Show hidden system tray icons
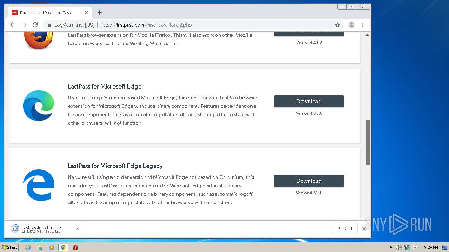 [x=391, y=247]
